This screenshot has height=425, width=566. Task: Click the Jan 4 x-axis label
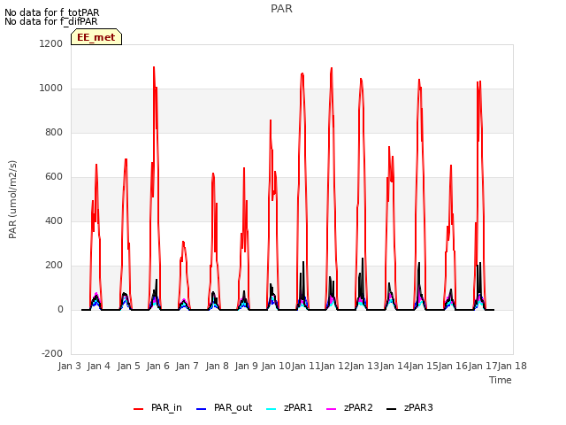(x=99, y=366)
